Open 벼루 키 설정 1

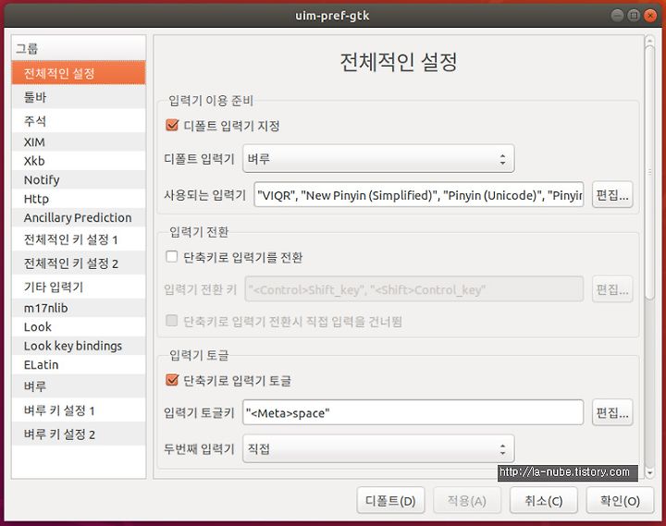[x=79, y=410]
